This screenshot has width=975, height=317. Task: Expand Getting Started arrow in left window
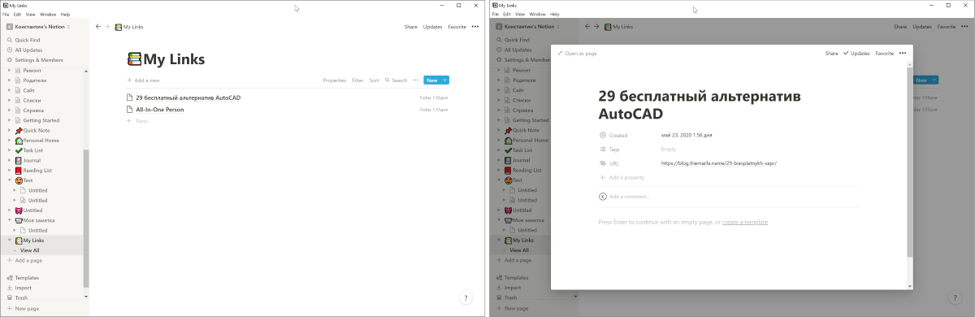10,120
